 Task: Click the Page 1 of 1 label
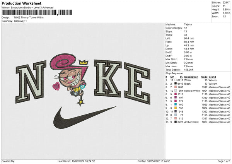(x=224, y=161)
